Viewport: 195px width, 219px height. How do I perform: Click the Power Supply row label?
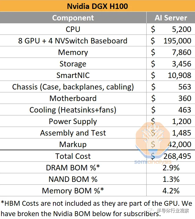pos(73,121)
